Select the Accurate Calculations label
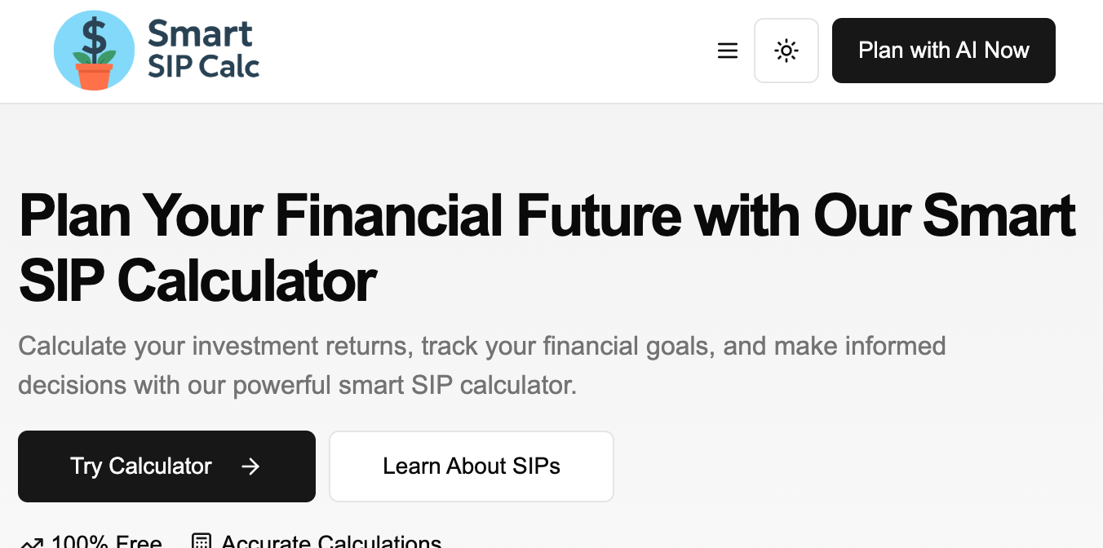This screenshot has height=548, width=1103. (331, 542)
